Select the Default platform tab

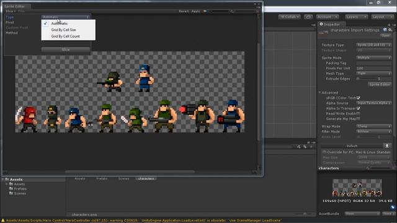(x=352, y=146)
